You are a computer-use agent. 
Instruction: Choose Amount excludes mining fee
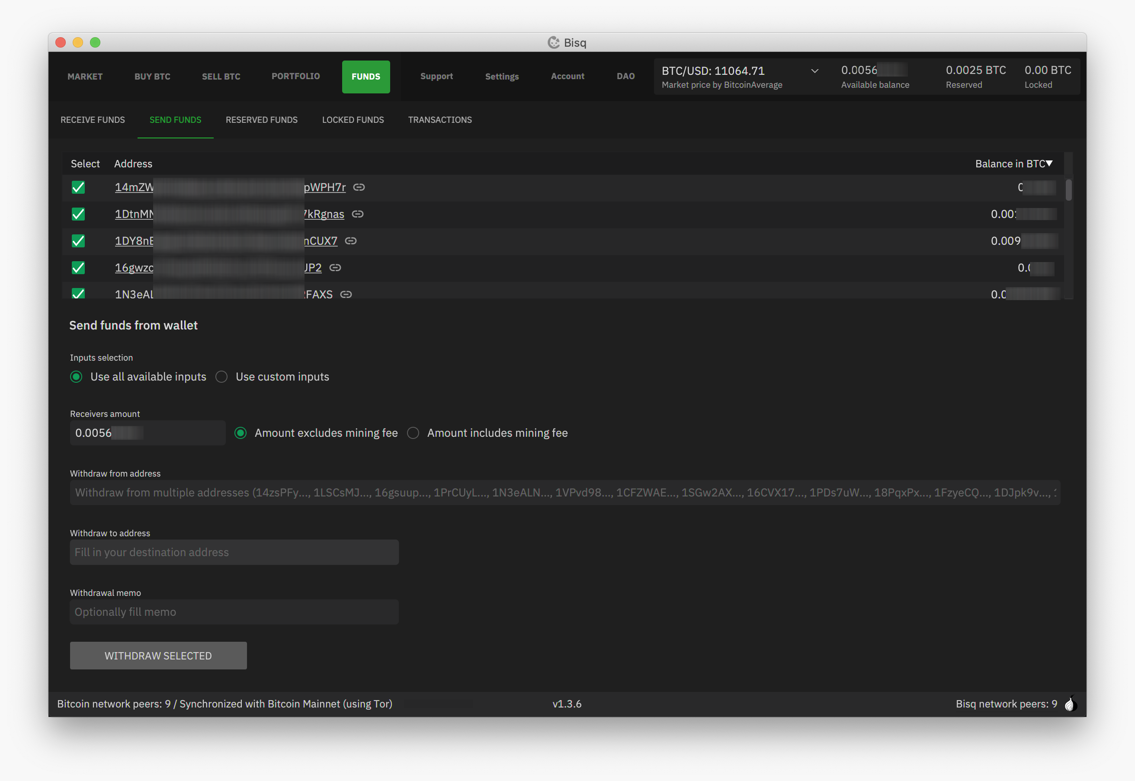240,433
